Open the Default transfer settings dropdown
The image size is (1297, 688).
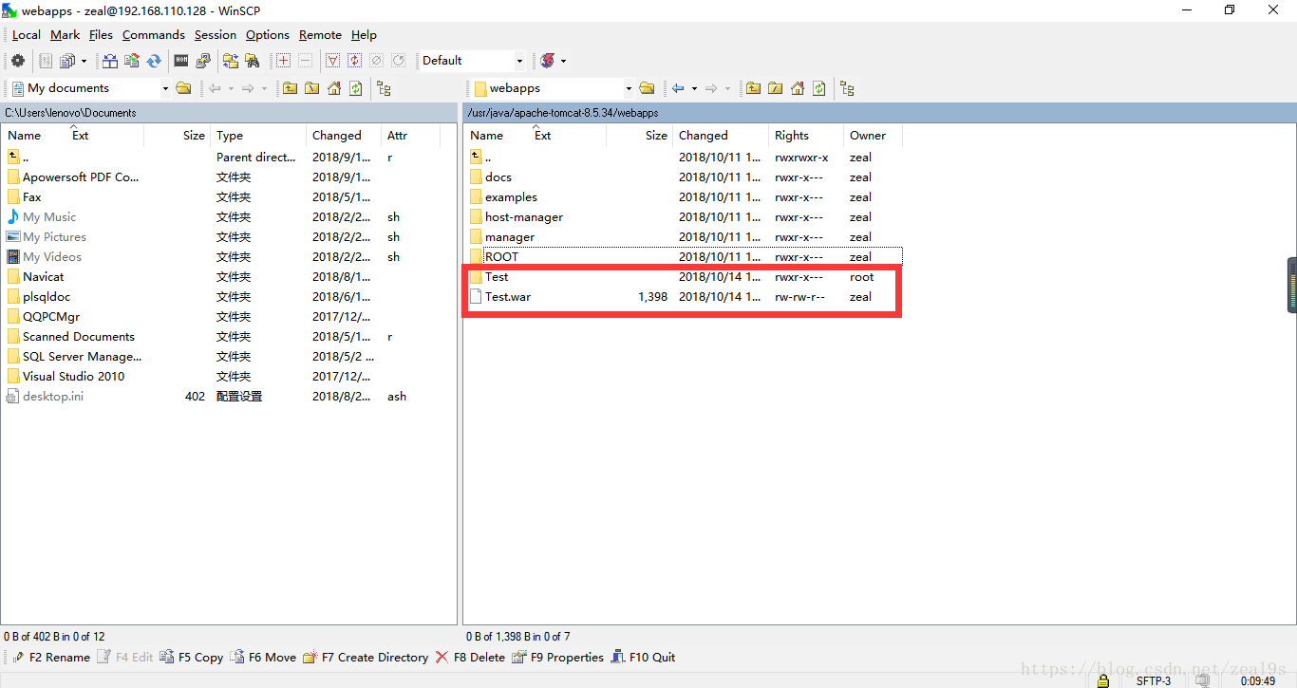[x=519, y=61]
